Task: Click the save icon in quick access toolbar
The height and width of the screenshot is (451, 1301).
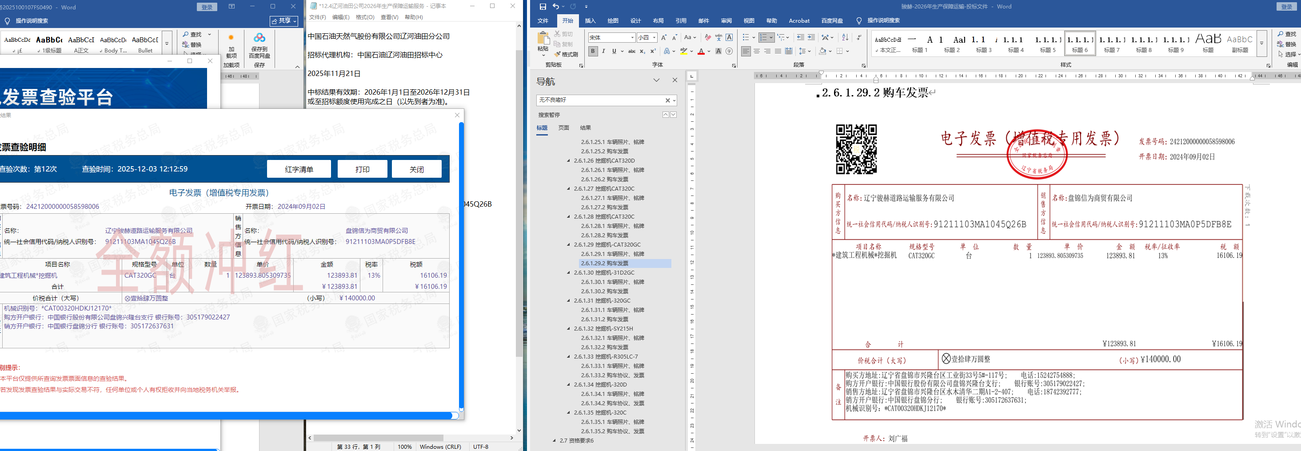Action: (543, 7)
